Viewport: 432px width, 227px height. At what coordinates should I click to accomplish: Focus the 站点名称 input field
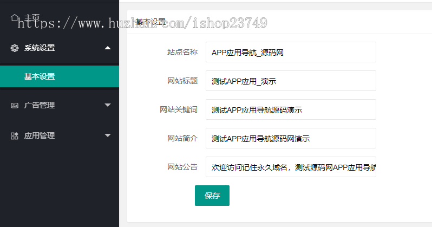coord(291,52)
